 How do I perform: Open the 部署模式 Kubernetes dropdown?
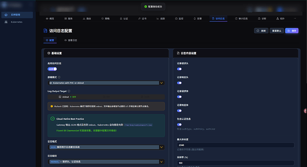coord(106,83)
